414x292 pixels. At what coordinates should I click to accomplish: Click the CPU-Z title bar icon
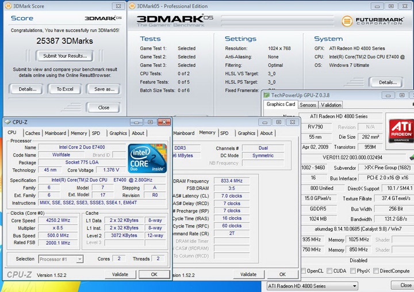[7, 122]
